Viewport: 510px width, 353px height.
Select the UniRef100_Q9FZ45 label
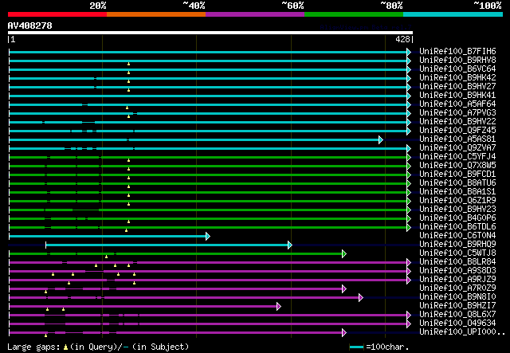[457, 131]
